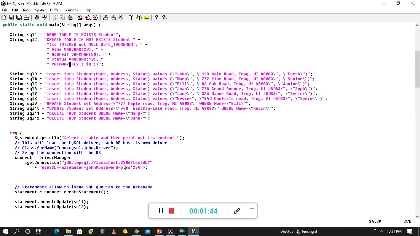This screenshot has height=236, width=420.
Task: Paste from clipboard toolbar icon
Action: [70, 18]
